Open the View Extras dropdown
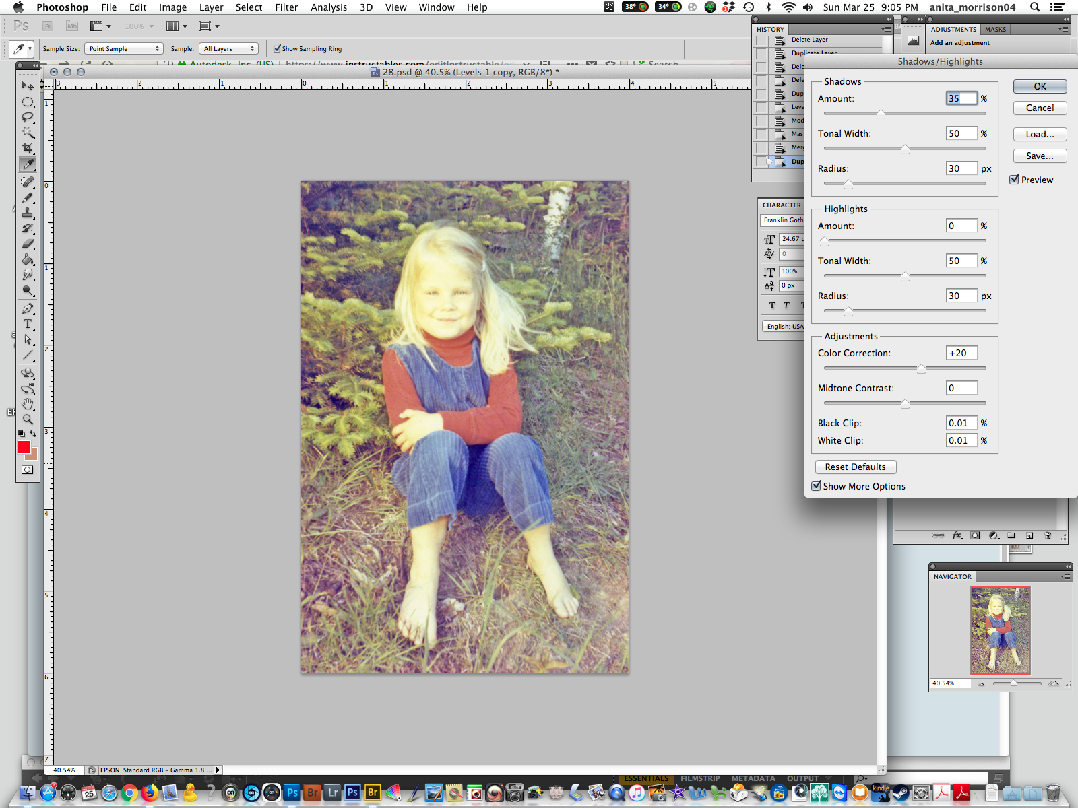 pos(100,26)
